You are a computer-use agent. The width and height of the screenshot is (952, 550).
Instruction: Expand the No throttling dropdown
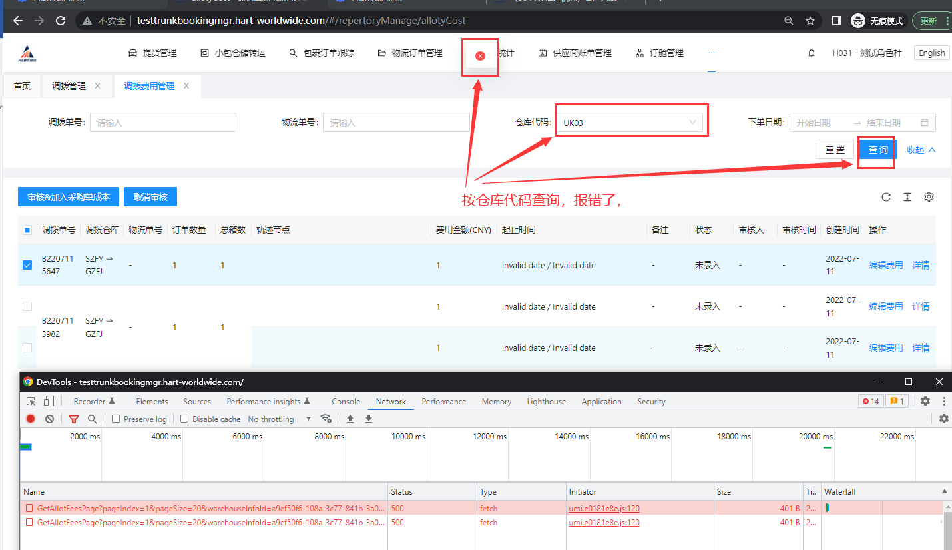click(x=280, y=419)
